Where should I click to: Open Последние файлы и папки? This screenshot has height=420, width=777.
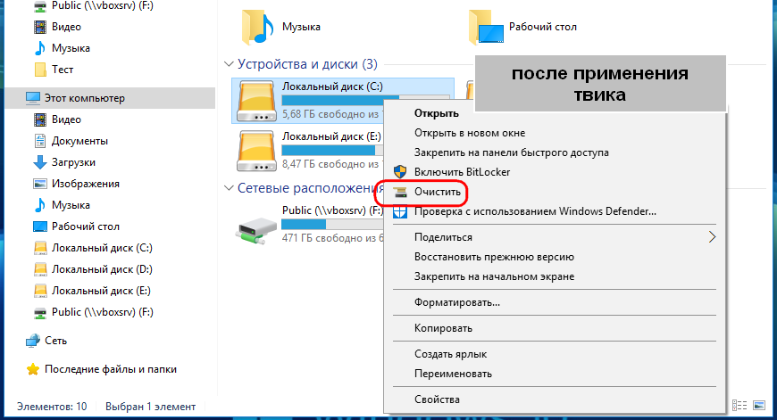coord(110,369)
